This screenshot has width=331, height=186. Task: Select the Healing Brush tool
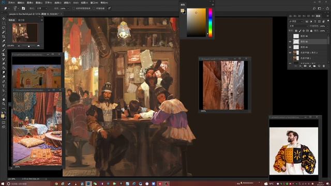tap(4, 45)
